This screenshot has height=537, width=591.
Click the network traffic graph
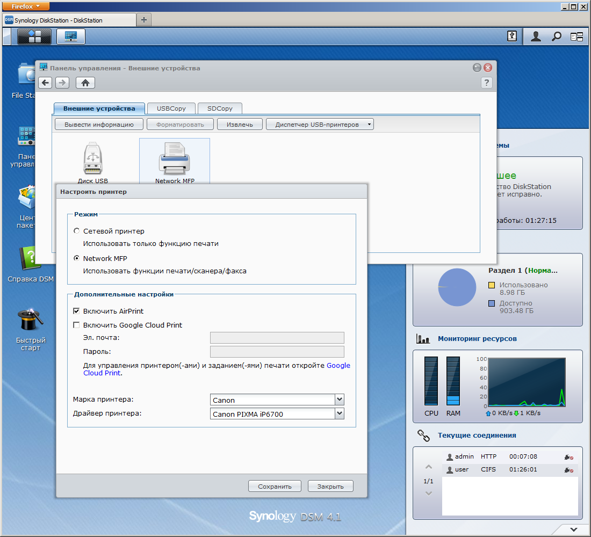tap(527, 382)
